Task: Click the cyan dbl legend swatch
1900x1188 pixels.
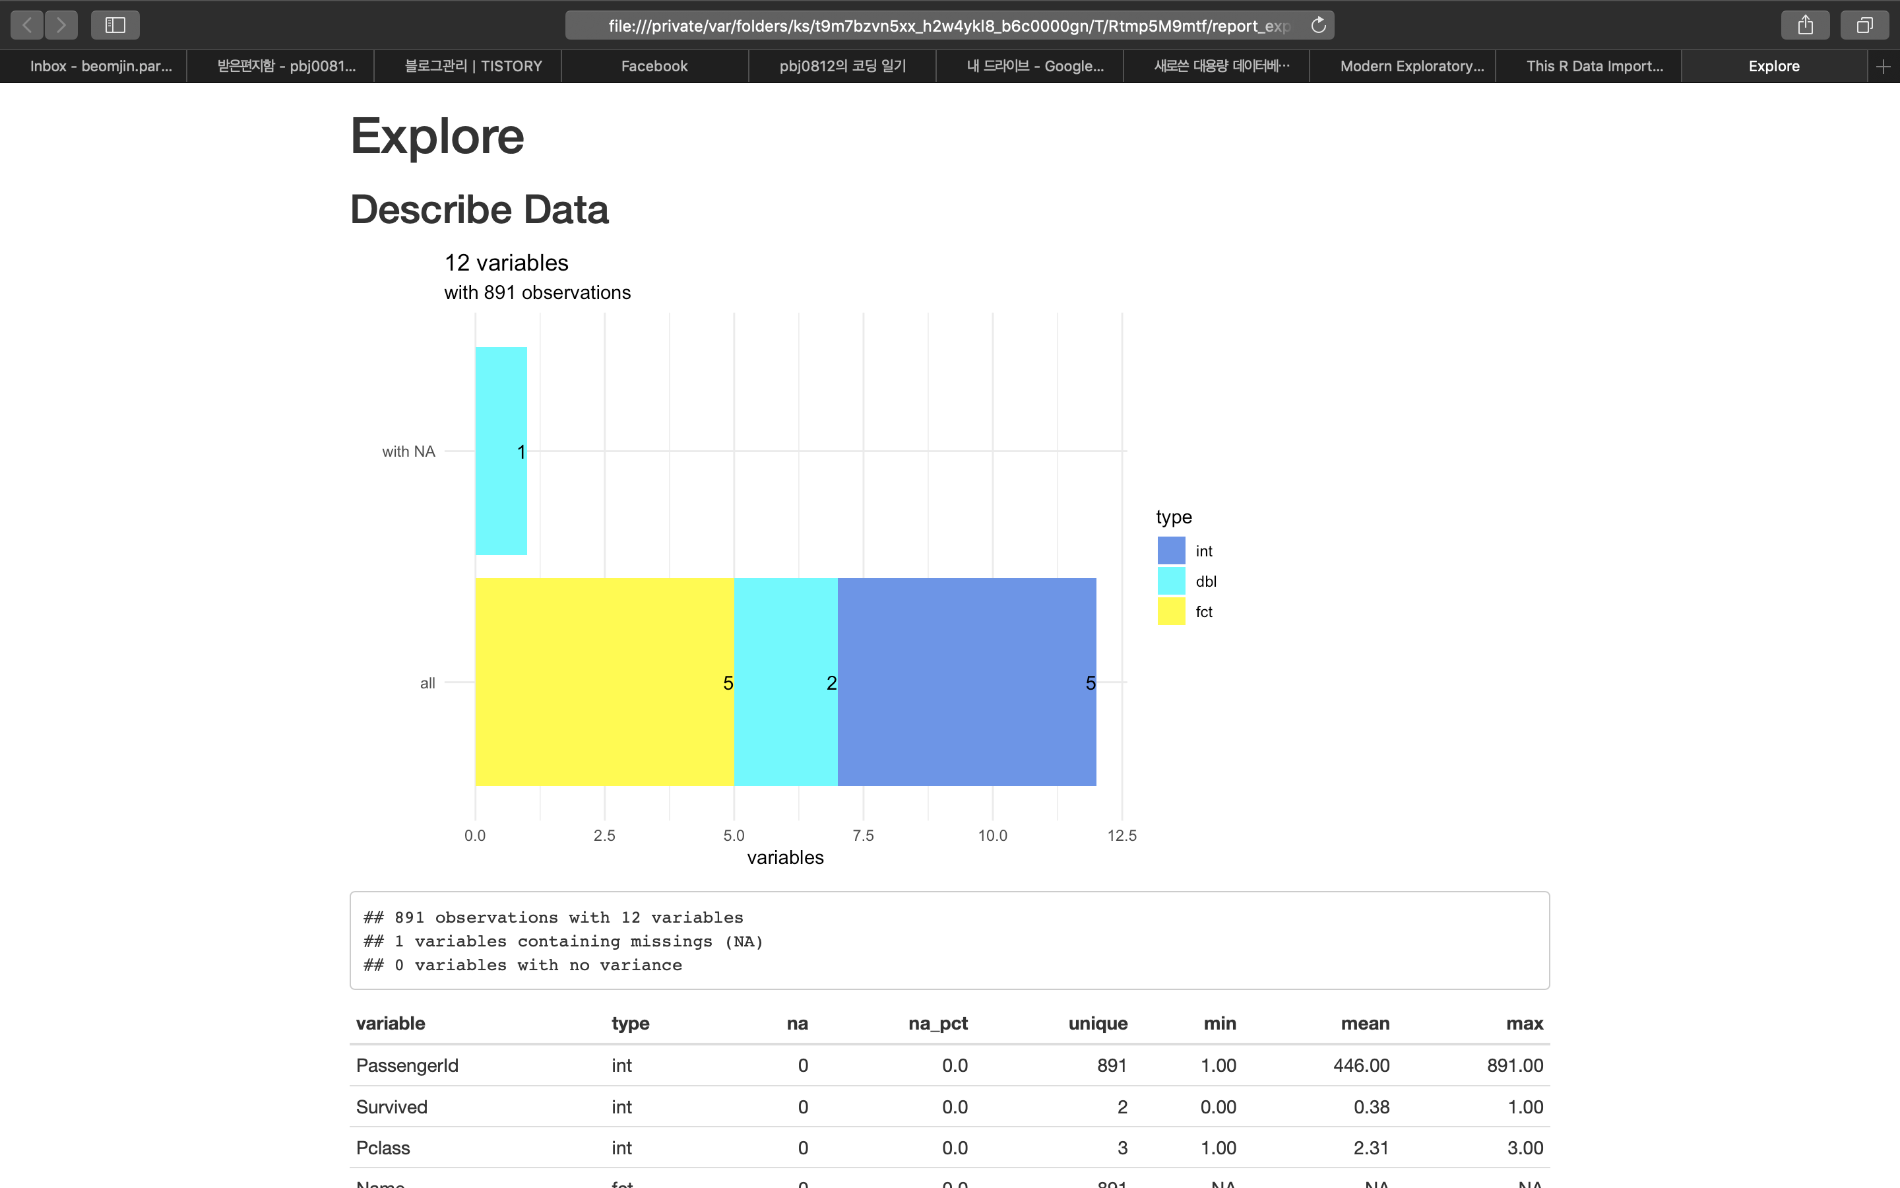Action: click(x=1170, y=581)
